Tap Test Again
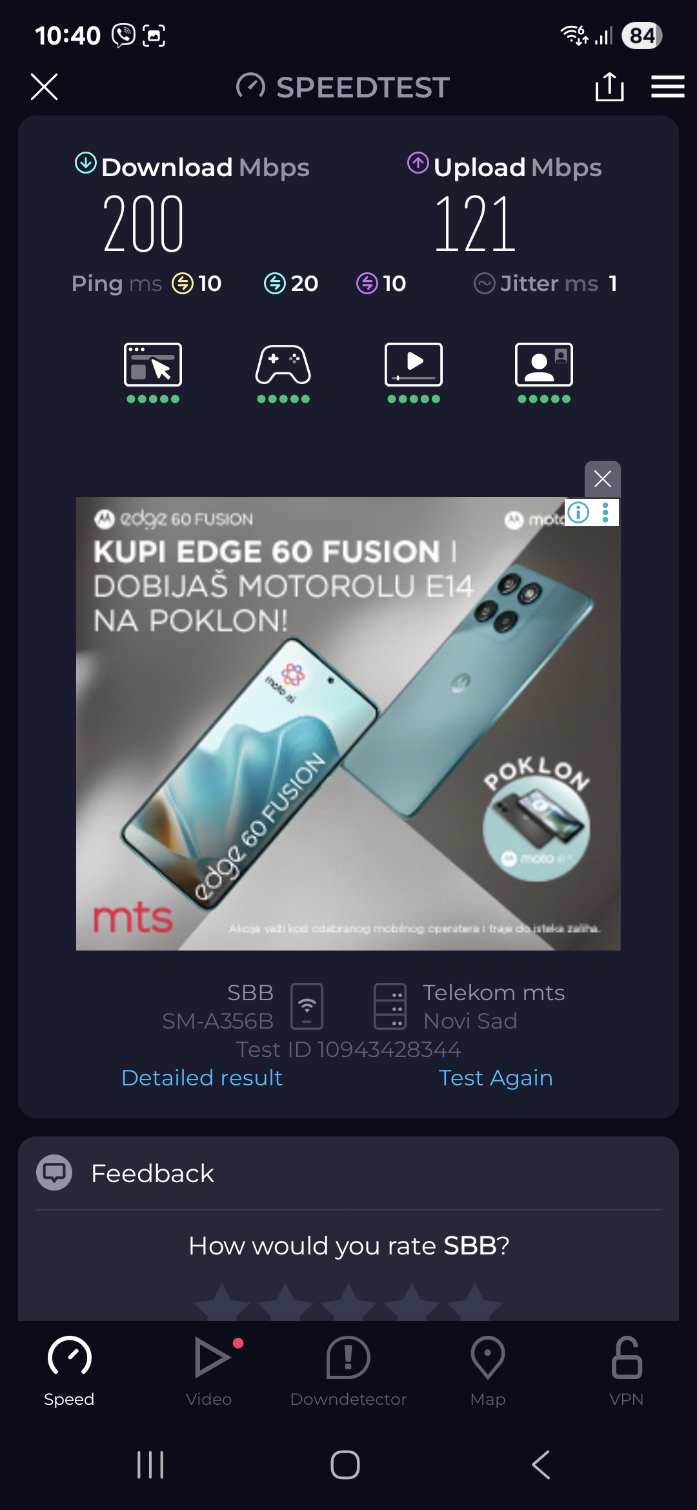The width and height of the screenshot is (697, 1510). [x=496, y=1078]
